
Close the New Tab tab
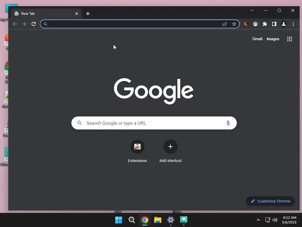pyautogui.click(x=77, y=14)
